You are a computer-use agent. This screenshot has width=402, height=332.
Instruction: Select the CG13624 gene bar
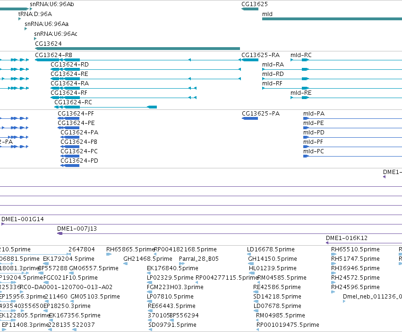click(x=137, y=49)
